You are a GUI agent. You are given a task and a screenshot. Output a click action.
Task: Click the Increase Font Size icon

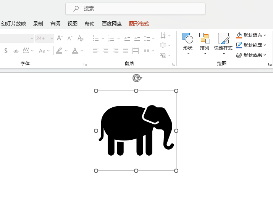pyautogui.click(x=60, y=38)
